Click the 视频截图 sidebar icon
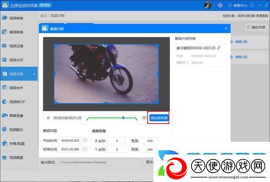This screenshot has height=182, width=270. 5,157
